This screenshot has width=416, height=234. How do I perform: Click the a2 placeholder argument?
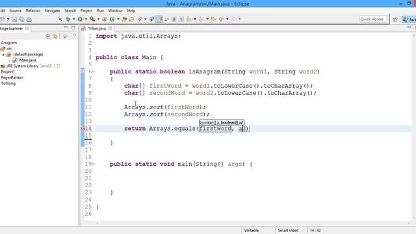point(242,129)
